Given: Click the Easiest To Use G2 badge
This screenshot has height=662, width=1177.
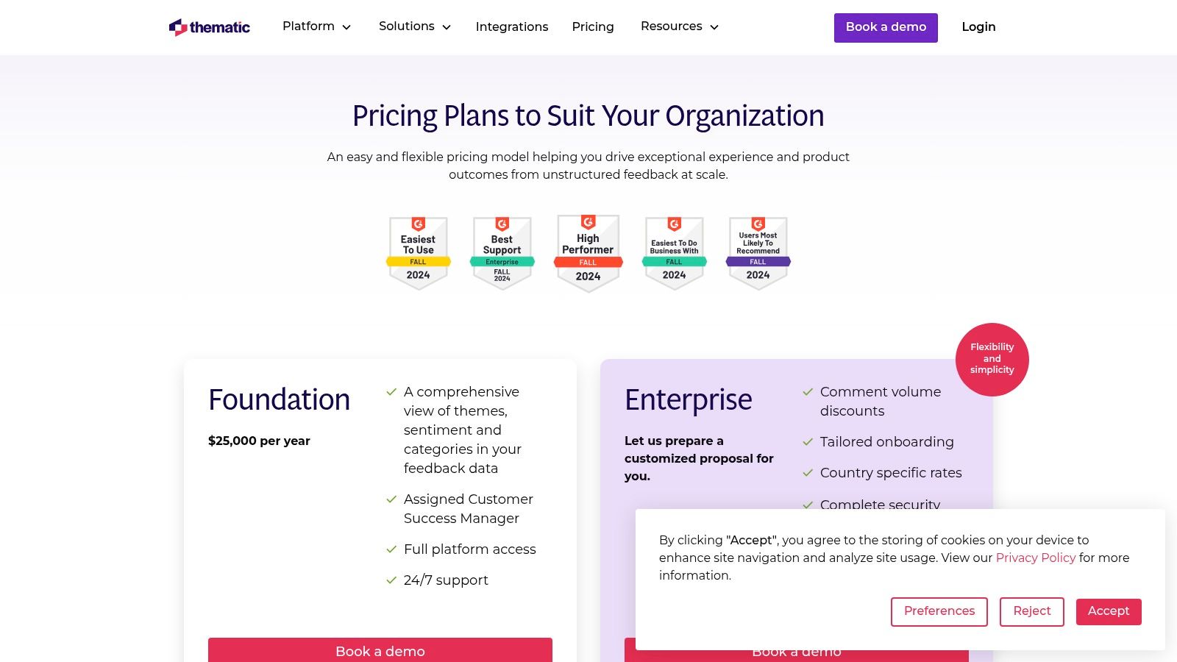Looking at the screenshot, I should pyautogui.click(x=418, y=253).
